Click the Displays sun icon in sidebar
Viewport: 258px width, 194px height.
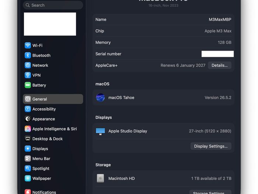pos(28,149)
